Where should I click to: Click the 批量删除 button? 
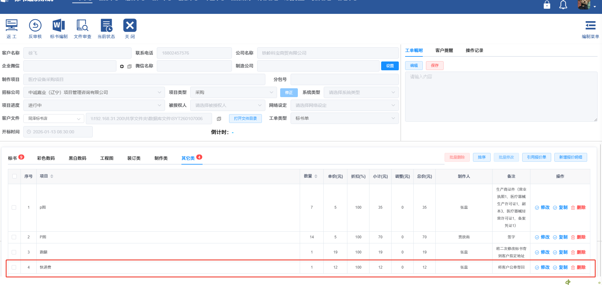[457, 157]
